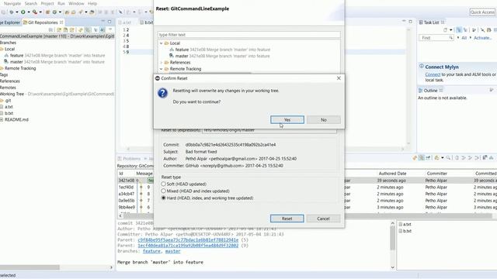Click the All working set filter link

pos(464,38)
